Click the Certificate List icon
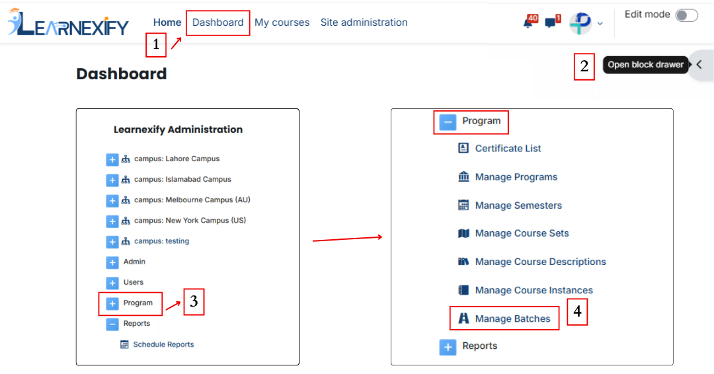The width and height of the screenshot is (714, 374). point(463,148)
